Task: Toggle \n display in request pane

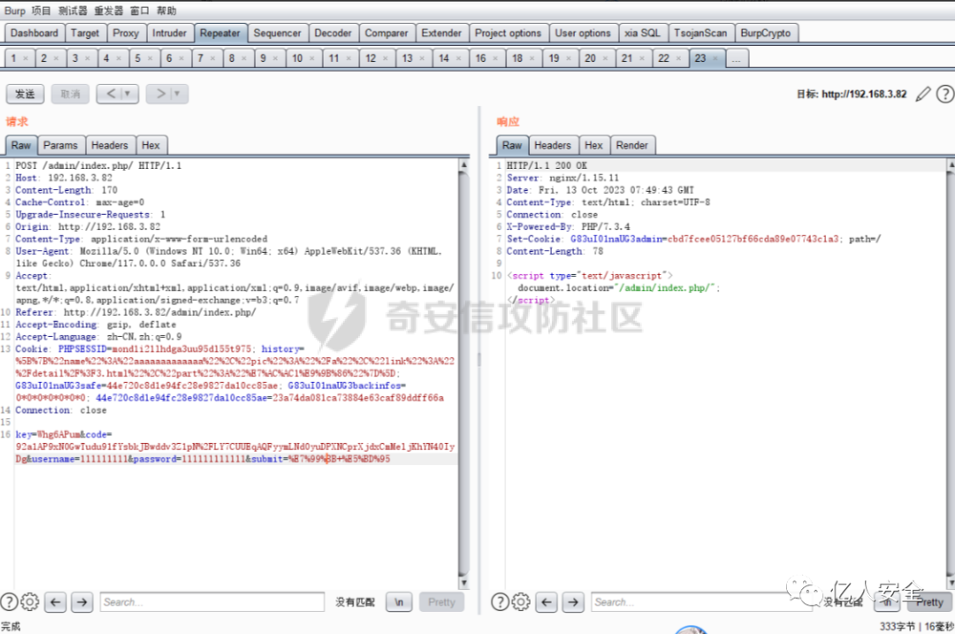Action: click(x=399, y=601)
